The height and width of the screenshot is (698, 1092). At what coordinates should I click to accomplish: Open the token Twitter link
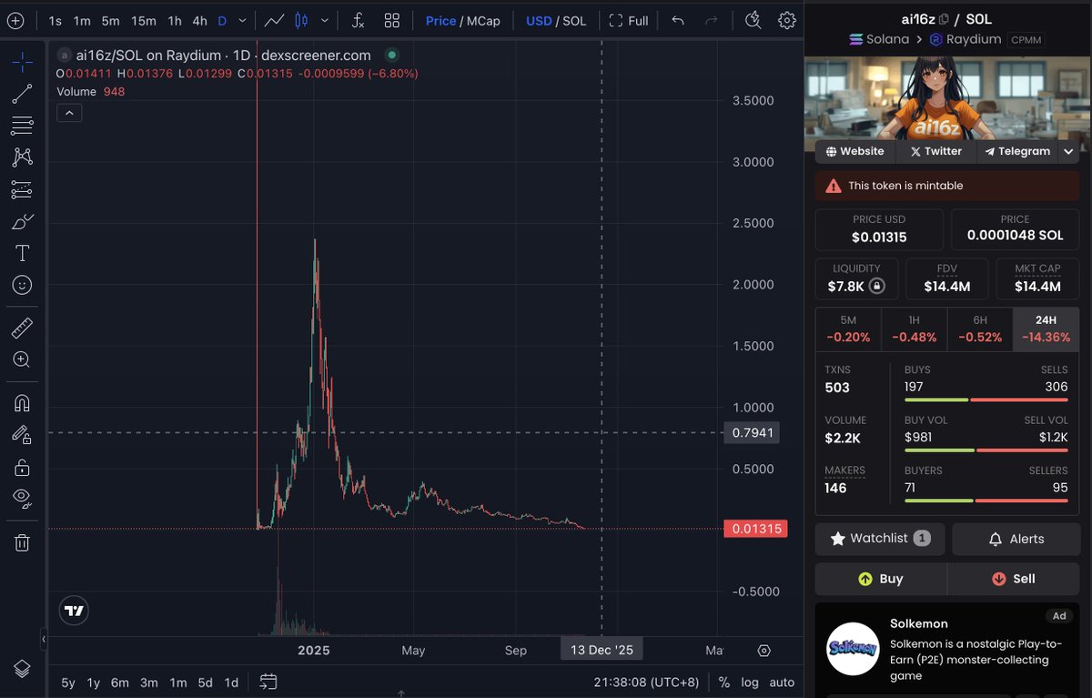pyautogui.click(x=935, y=151)
